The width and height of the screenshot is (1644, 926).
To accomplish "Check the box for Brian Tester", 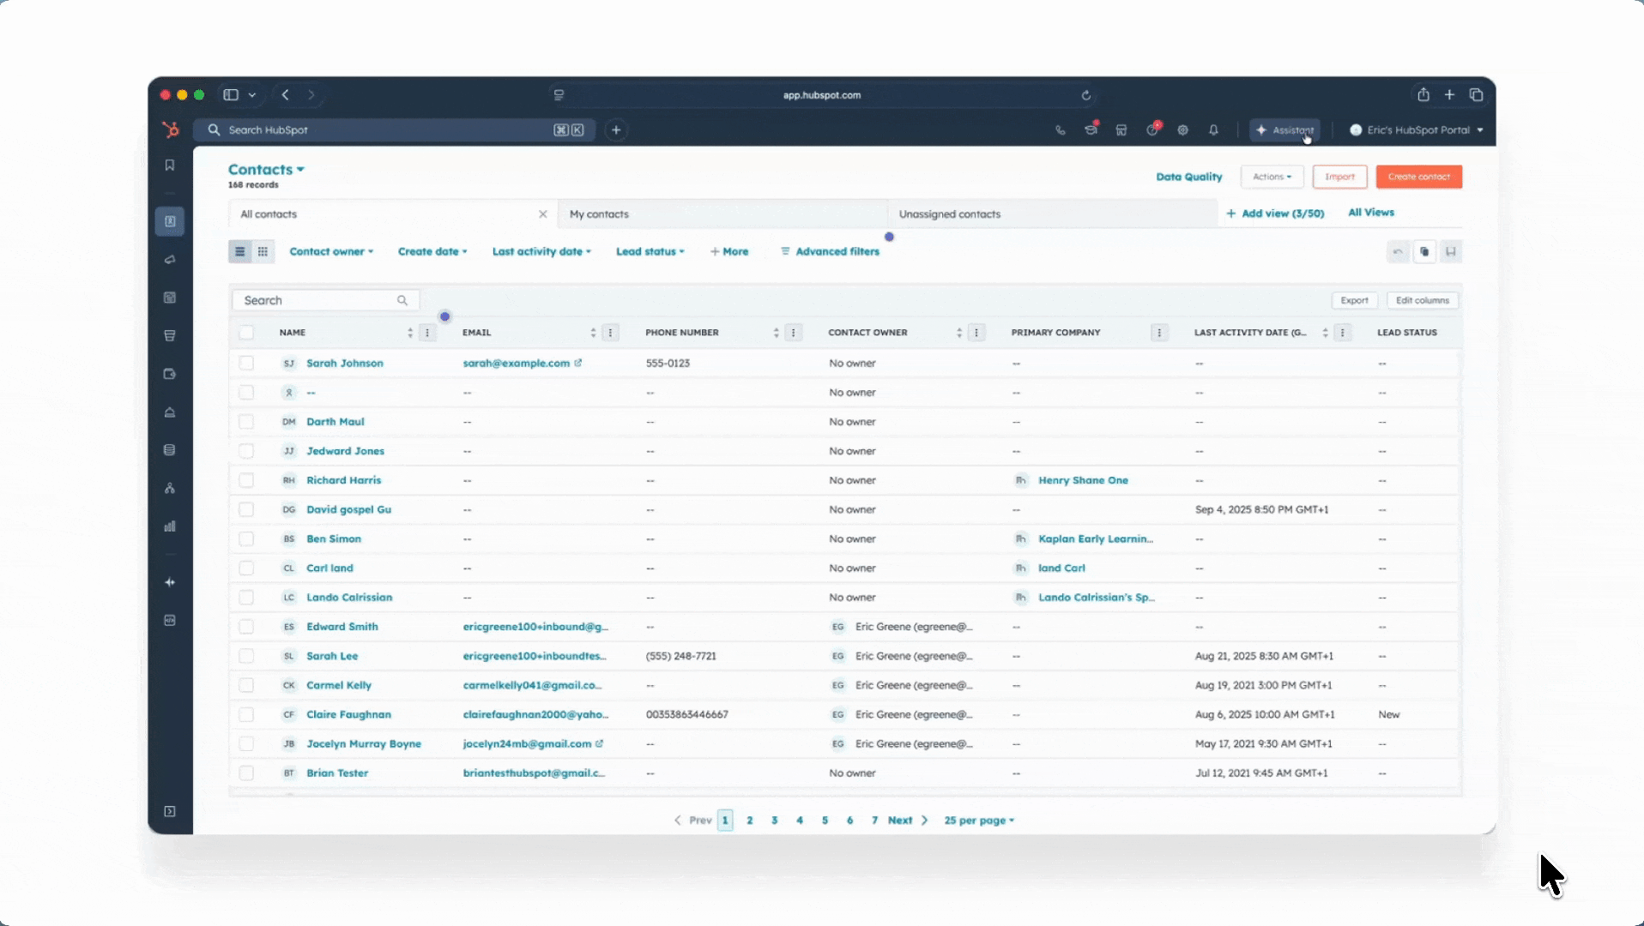I will click(246, 773).
